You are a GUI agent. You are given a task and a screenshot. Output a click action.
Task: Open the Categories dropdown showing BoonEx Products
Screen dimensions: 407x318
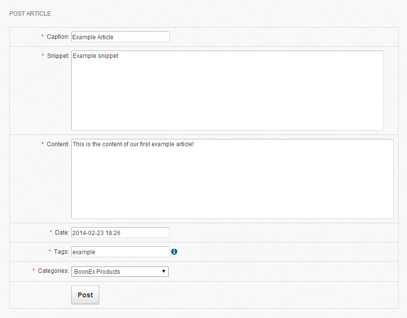120,271
